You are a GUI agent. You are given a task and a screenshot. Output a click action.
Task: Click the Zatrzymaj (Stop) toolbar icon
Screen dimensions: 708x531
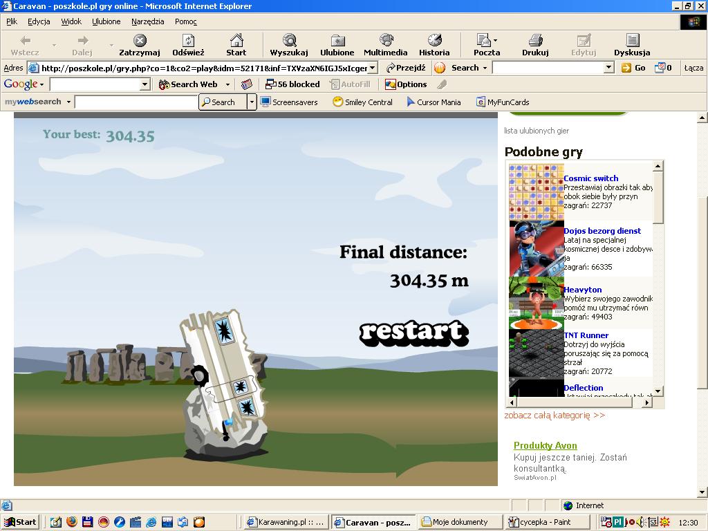140,41
